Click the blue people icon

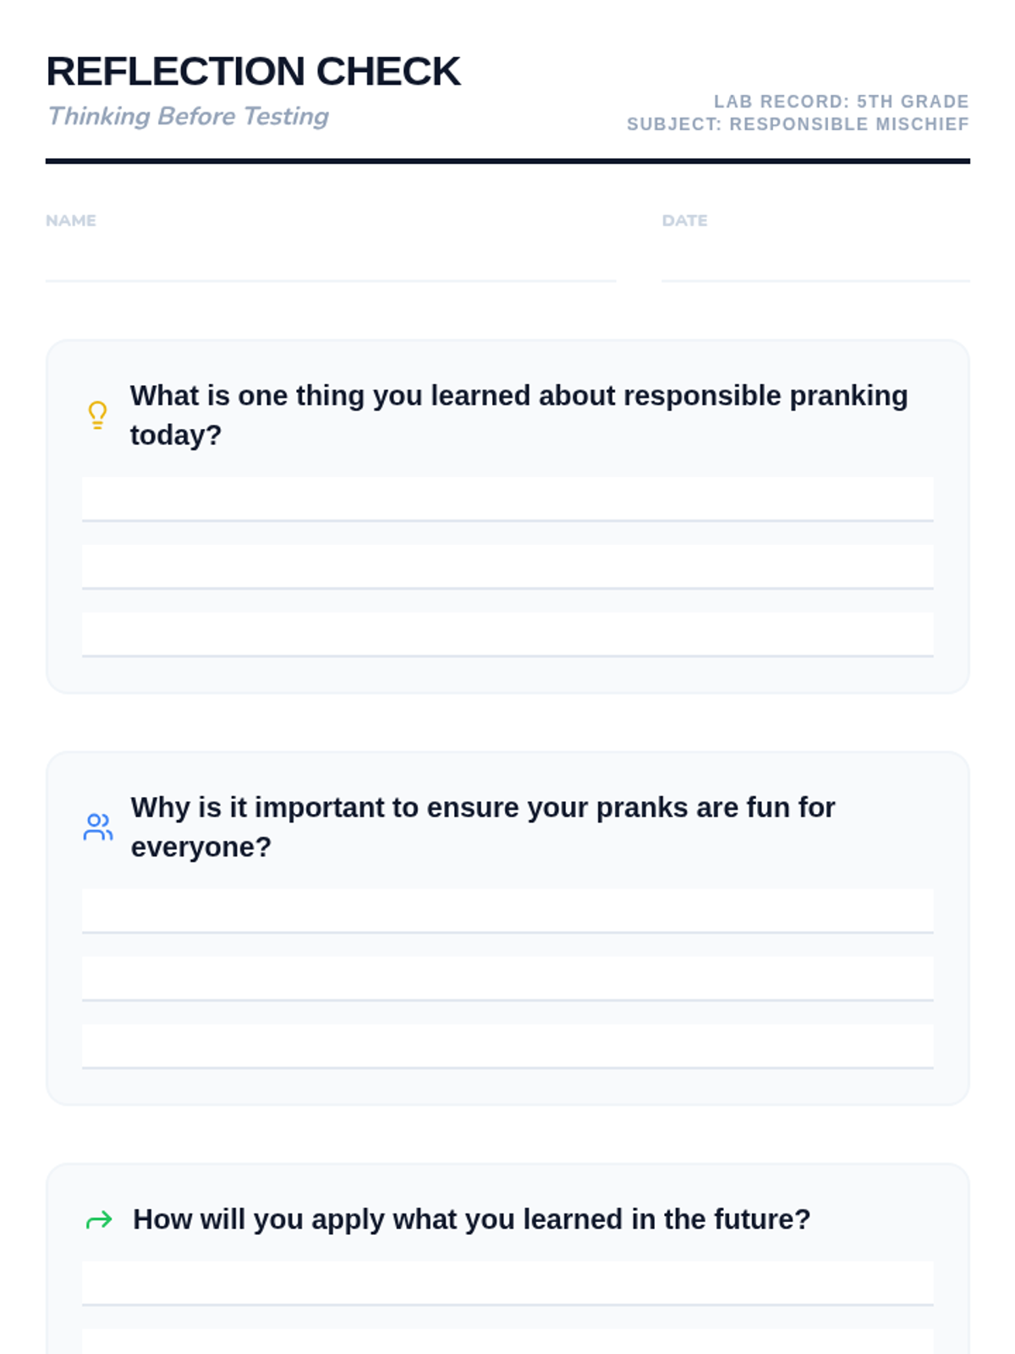coord(98,827)
